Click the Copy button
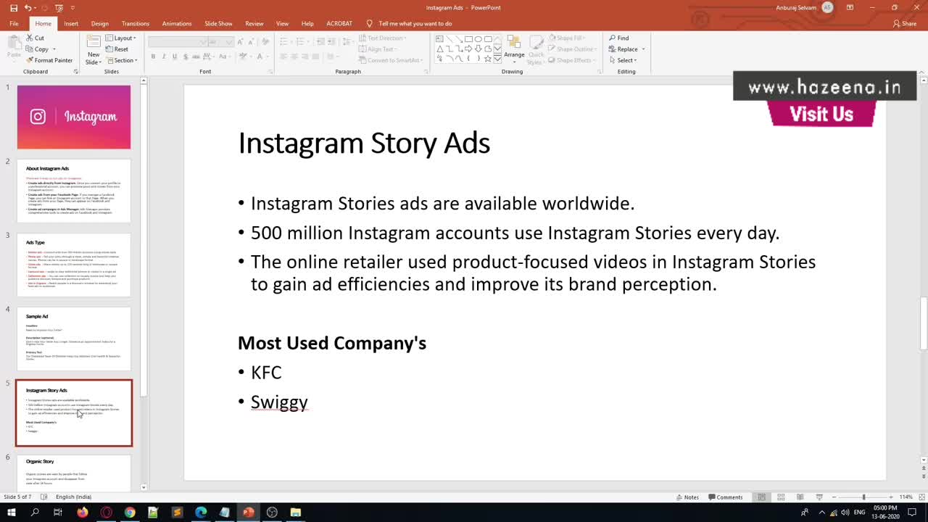This screenshot has height=522, width=928. [x=37, y=49]
